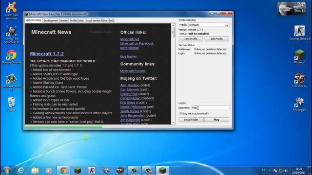Image resolution: width=312 pixels, height=175 pixels.
Task: Open the Windows Start menu
Action: (x=6, y=171)
